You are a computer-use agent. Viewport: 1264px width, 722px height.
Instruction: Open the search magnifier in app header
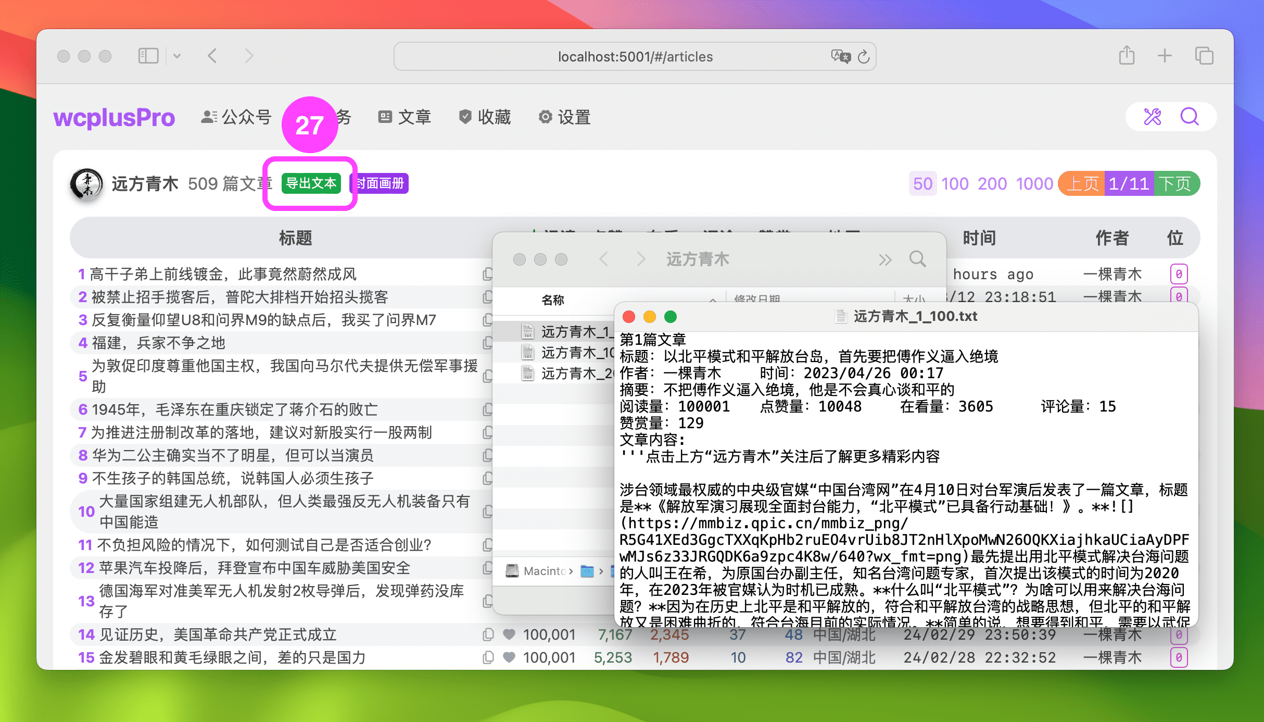(x=1190, y=117)
